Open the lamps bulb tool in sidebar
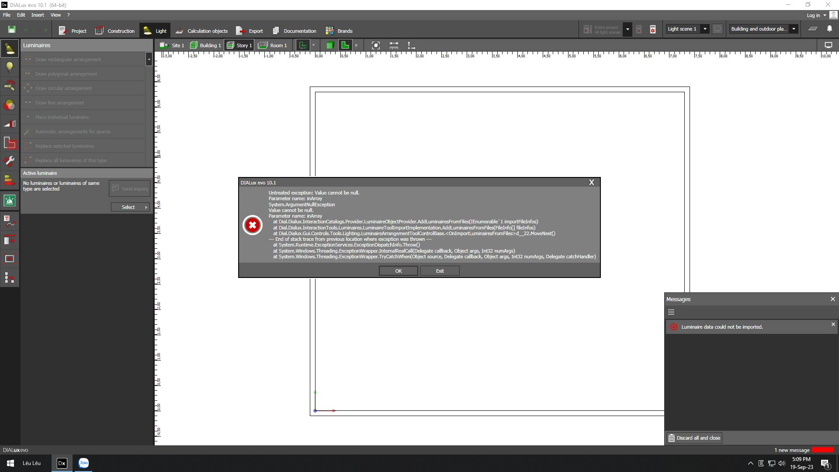This screenshot has height=472, width=839. tap(10, 67)
